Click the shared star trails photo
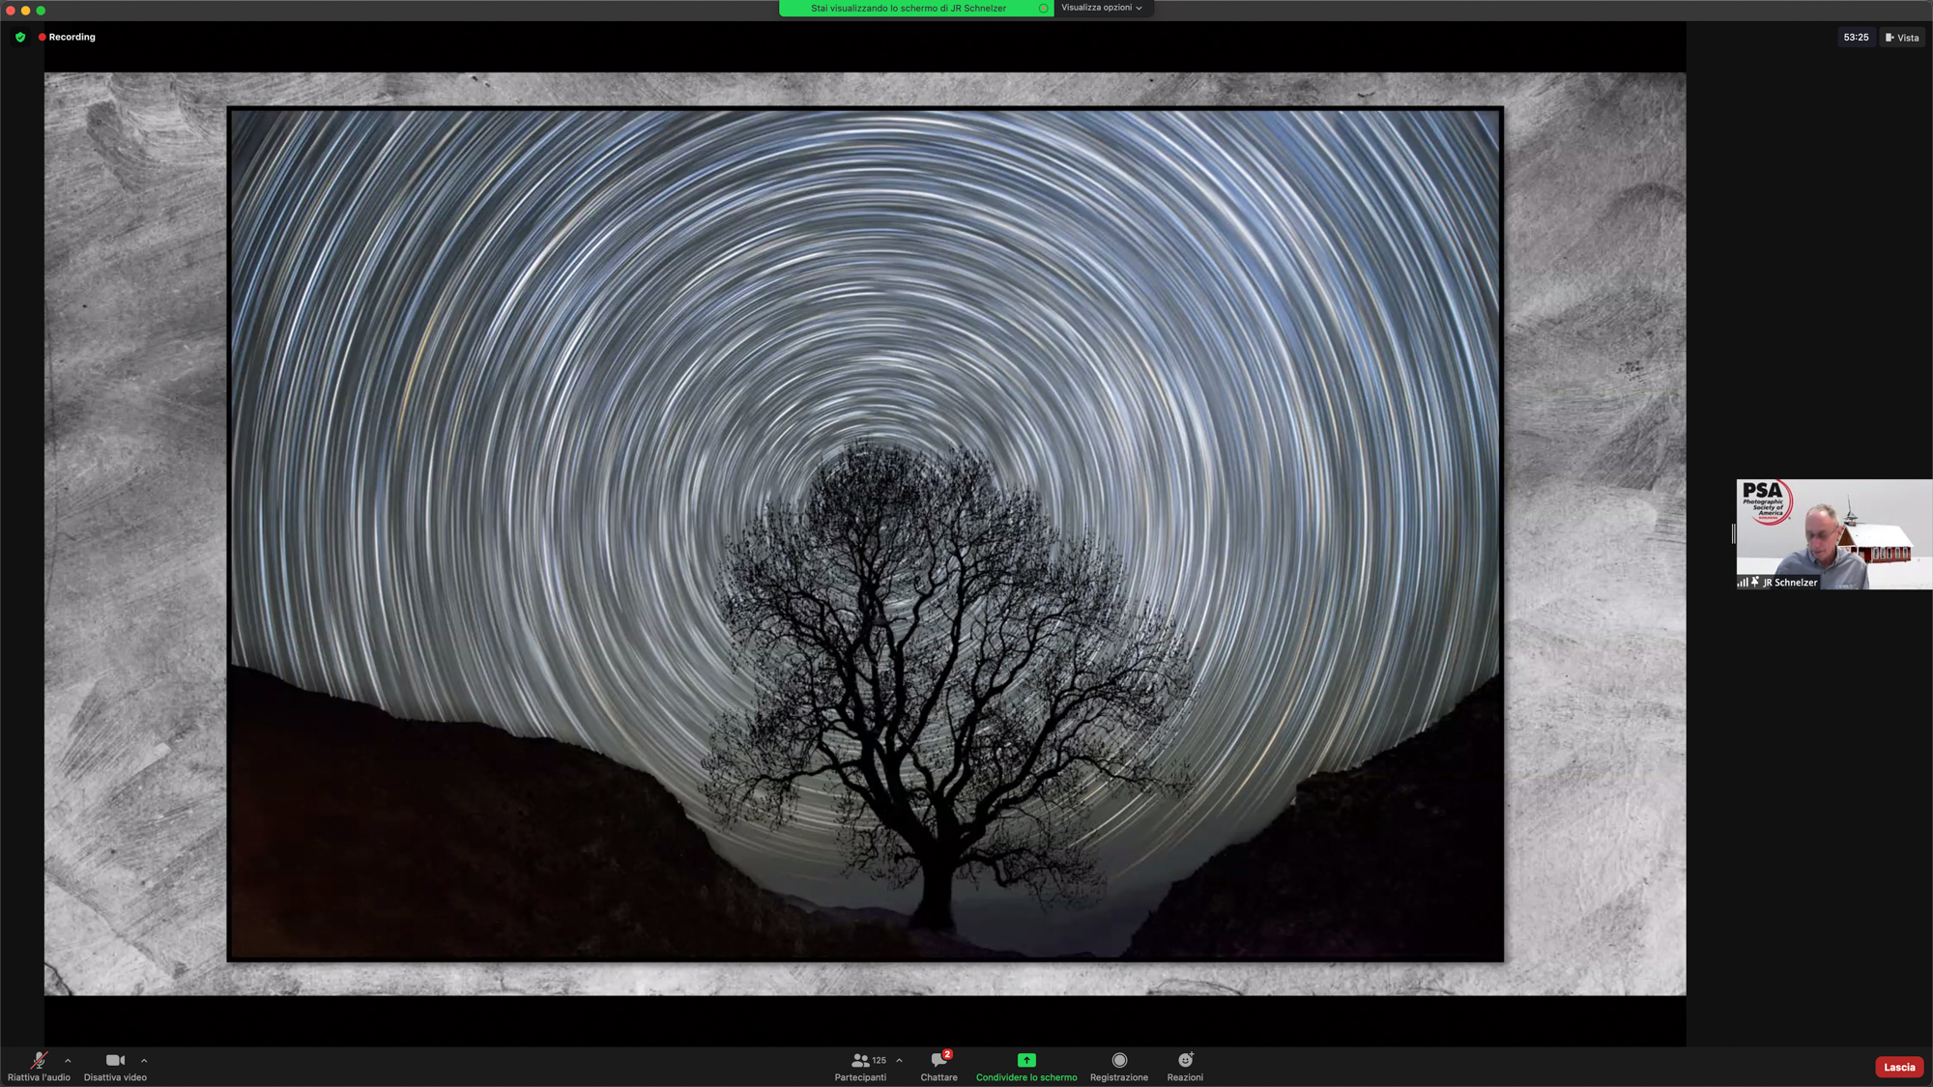The width and height of the screenshot is (1933, 1087). coord(865,534)
